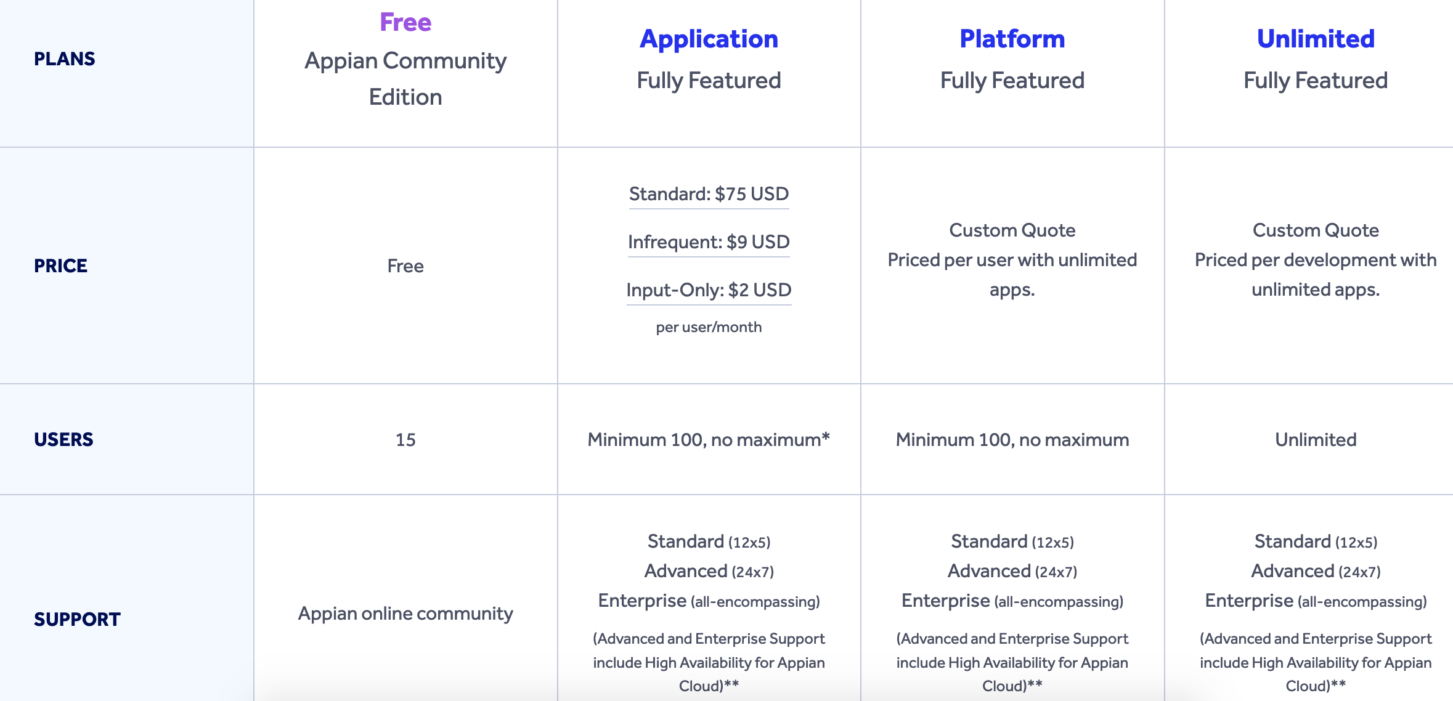Open the Infrequent: $9 USD link
1453x701 pixels.
click(709, 242)
